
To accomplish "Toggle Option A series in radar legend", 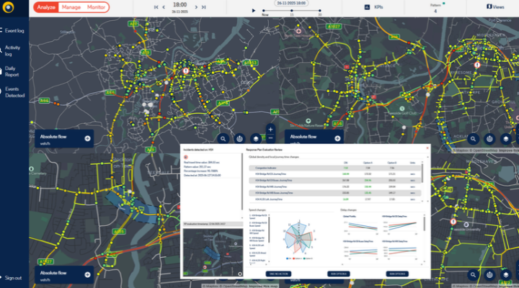I will pyautogui.click(x=298, y=258).
